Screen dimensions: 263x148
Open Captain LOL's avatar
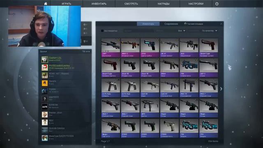(x=45, y=60)
